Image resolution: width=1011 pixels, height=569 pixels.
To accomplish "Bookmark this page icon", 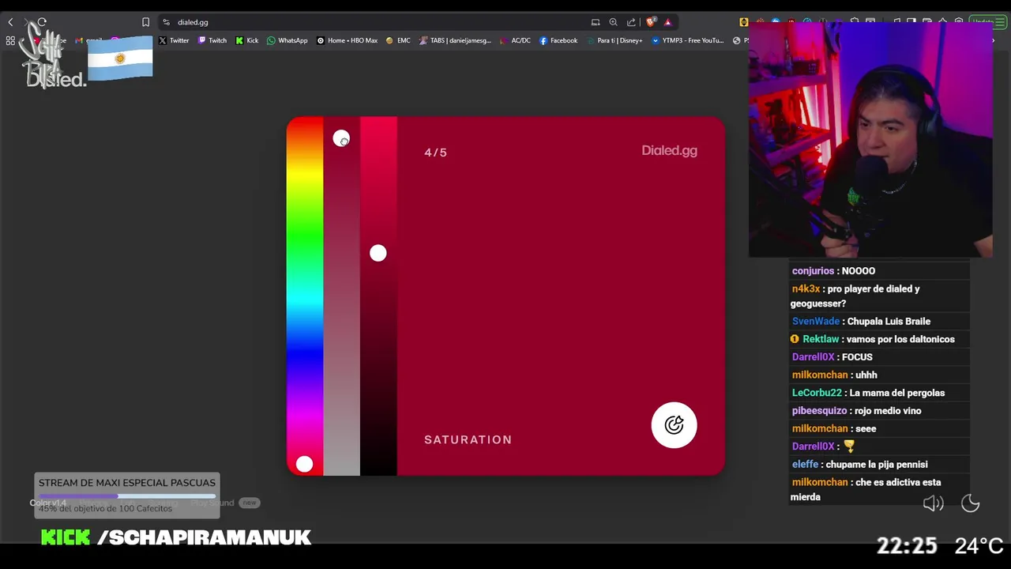I will 145,22.
